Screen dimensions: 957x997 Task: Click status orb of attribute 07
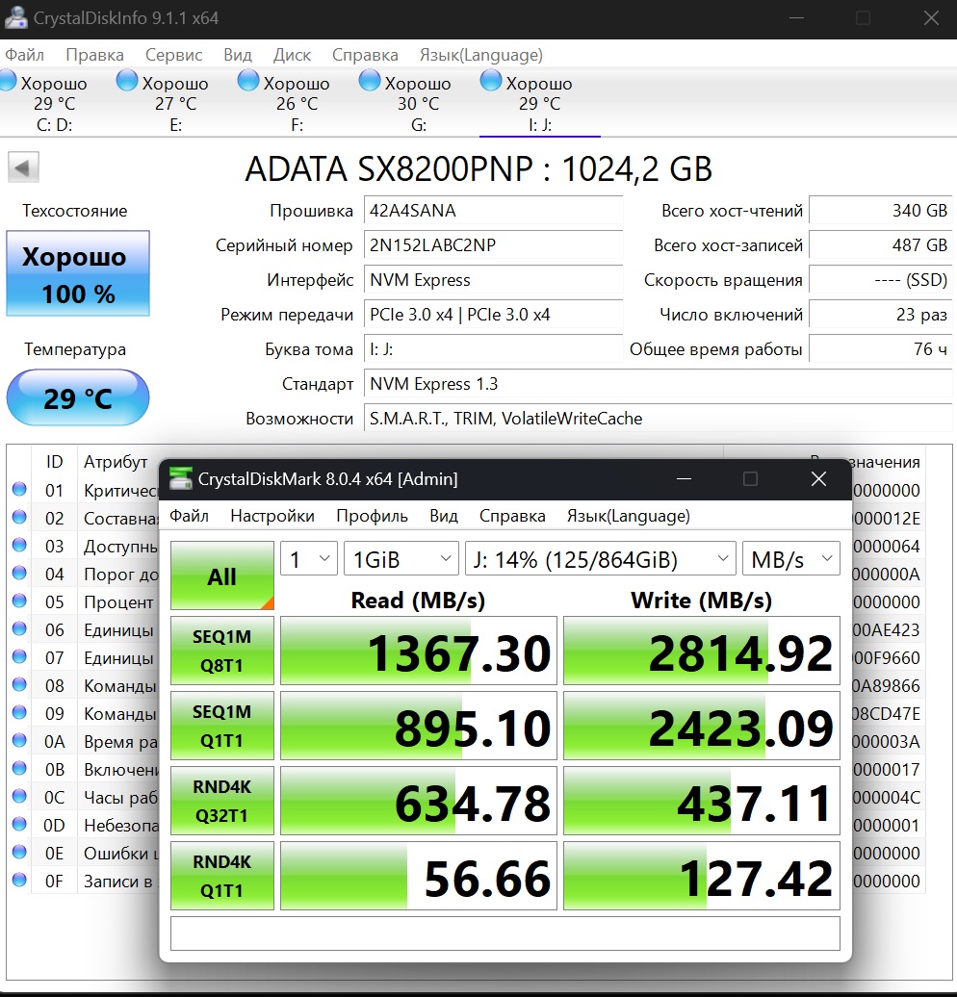coord(19,656)
